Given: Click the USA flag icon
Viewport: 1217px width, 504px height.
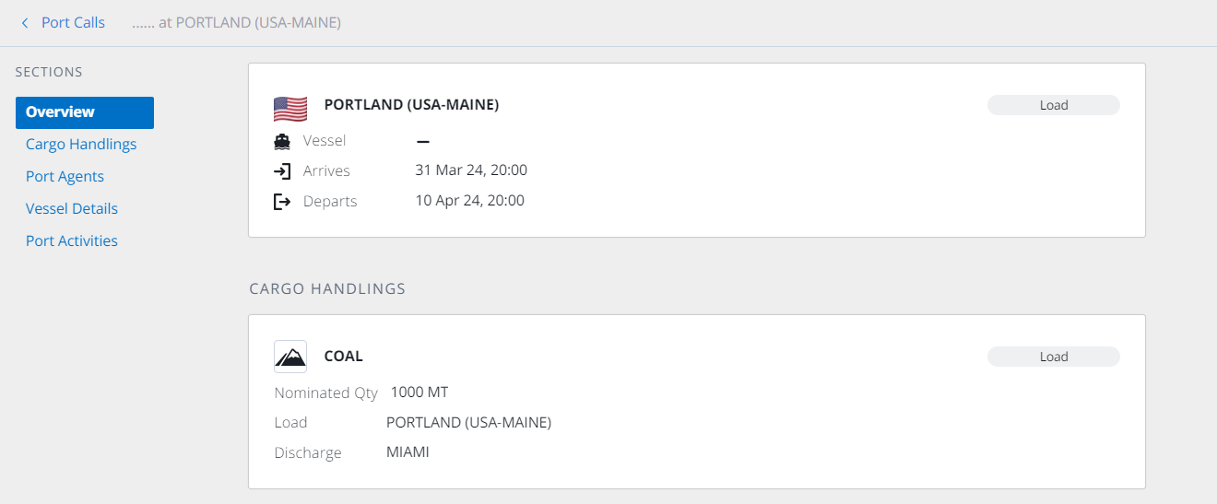Looking at the screenshot, I should pos(290,109).
